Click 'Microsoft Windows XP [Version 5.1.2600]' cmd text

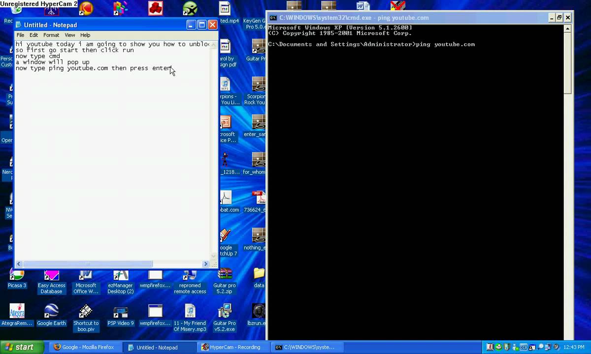pos(340,28)
